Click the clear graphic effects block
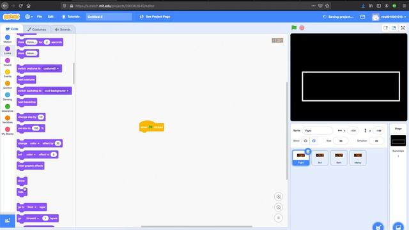 point(31,166)
